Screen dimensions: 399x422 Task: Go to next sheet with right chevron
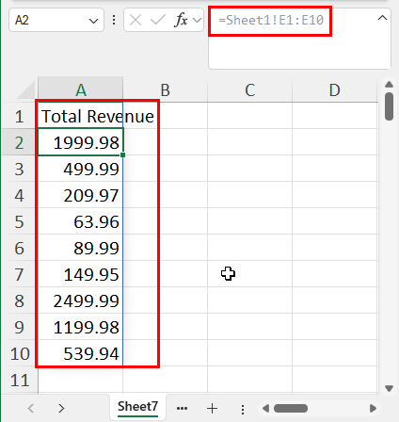[x=61, y=408]
